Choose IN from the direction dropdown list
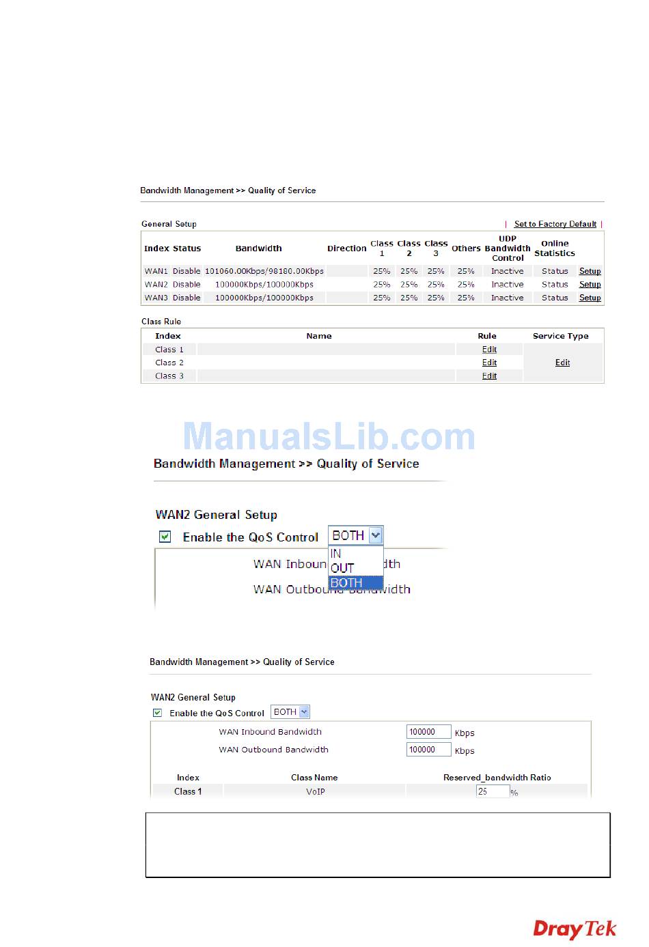The image size is (649, 947). coord(355,554)
